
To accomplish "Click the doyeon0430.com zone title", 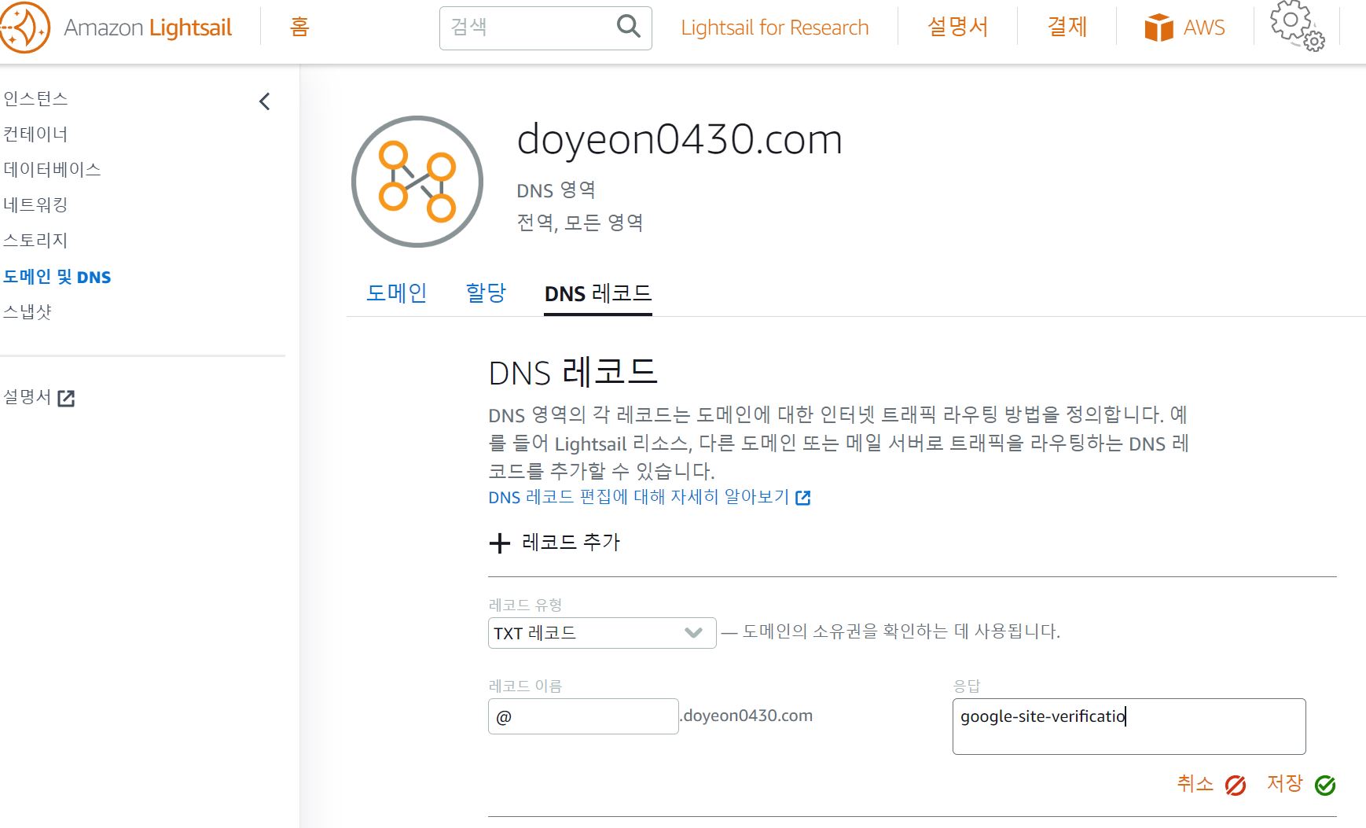I will point(679,139).
